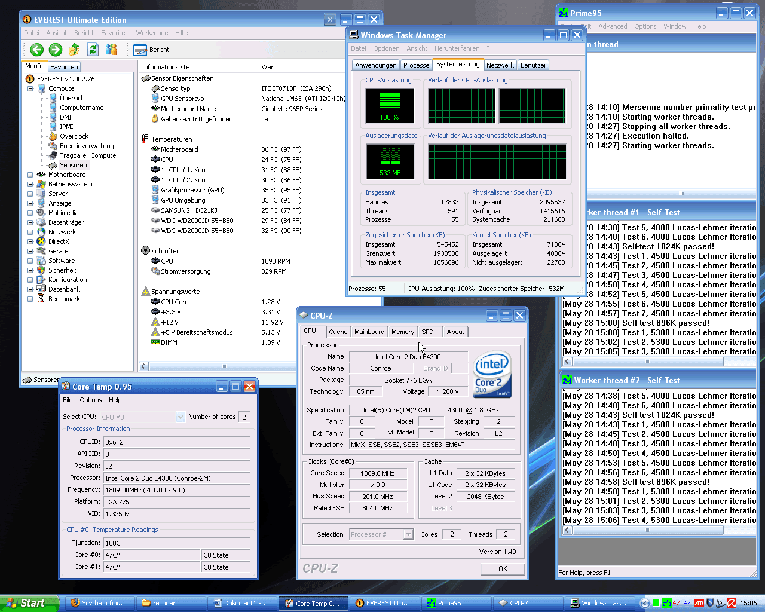Screen dimensions: 765x612
Task: Click the Spannungswerte warning icon in EVEREST list
Action: pyautogui.click(x=145, y=292)
